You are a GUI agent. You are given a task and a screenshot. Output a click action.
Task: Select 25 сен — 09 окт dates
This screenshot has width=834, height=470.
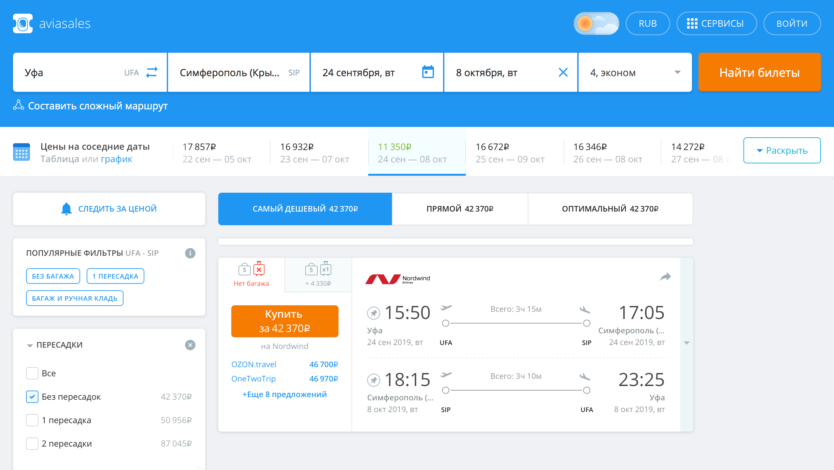(515, 153)
